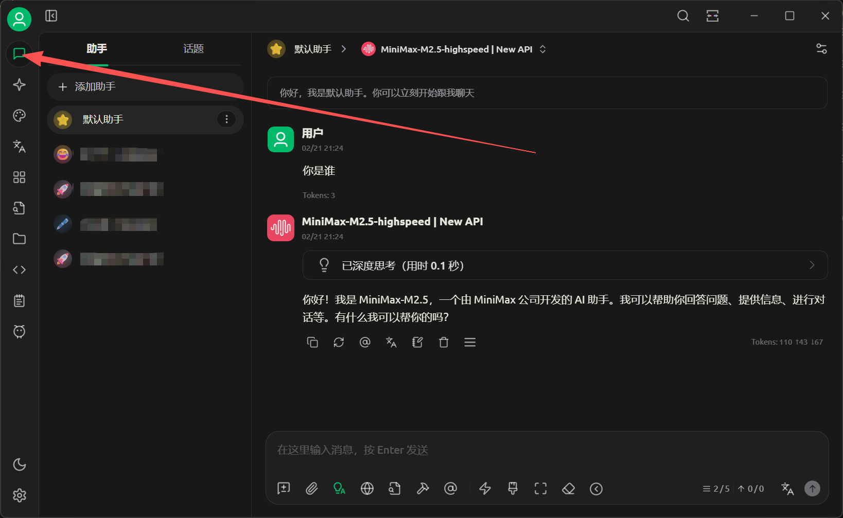Open the code tools page
The height and width of the screenshot is (518, 843).
pos(19,270)
